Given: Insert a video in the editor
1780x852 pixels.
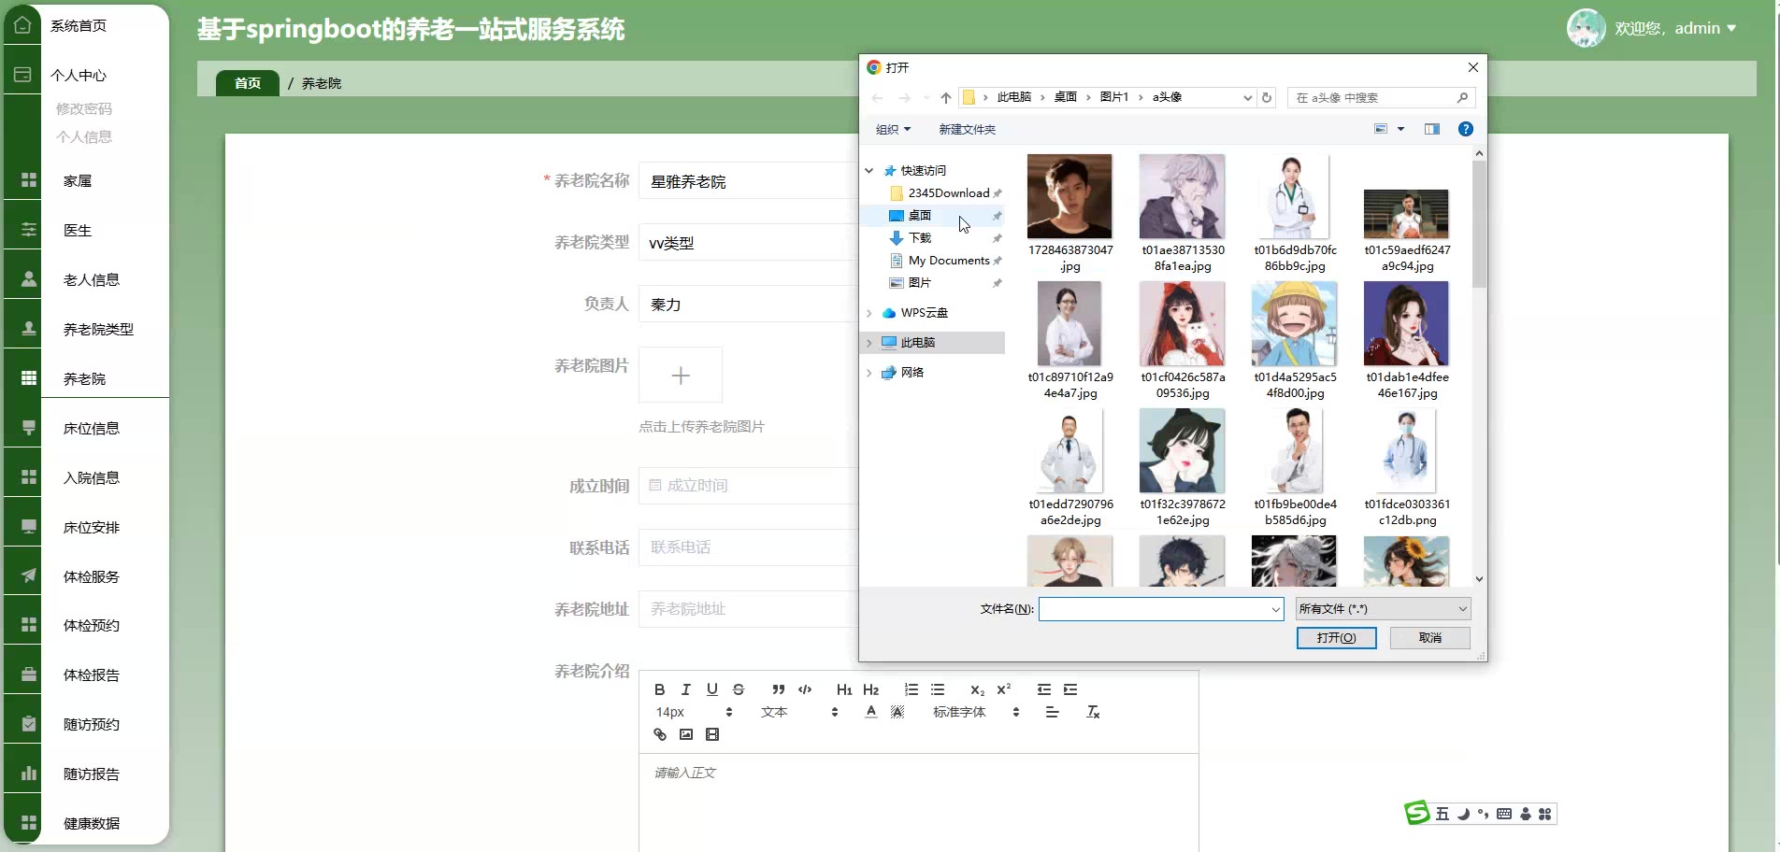Looking at the screenshot, I should (712, 734).
